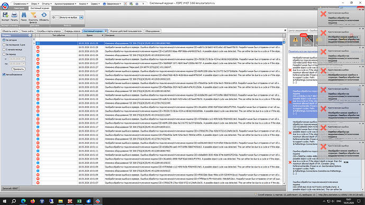This screenshot has height=205, width=365.
Task: Close the first Критическая ошибка popup
Action: (x=363, y=10)
